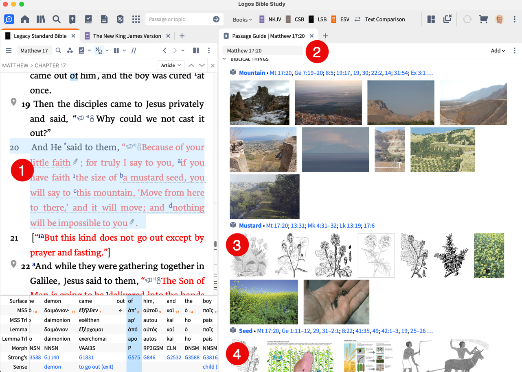
Task: Open inline search in the Bible panel
Action: (x=58, y=51)
